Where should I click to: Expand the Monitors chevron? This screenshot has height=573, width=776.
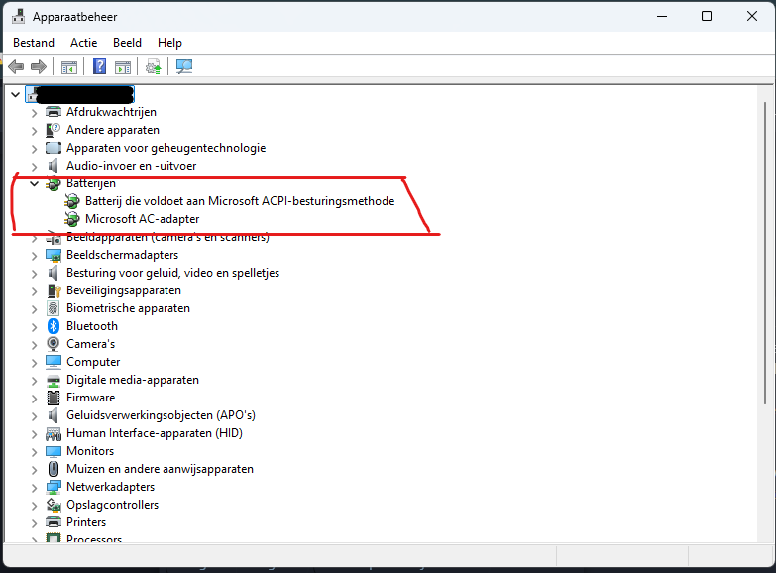click(34, 452)
